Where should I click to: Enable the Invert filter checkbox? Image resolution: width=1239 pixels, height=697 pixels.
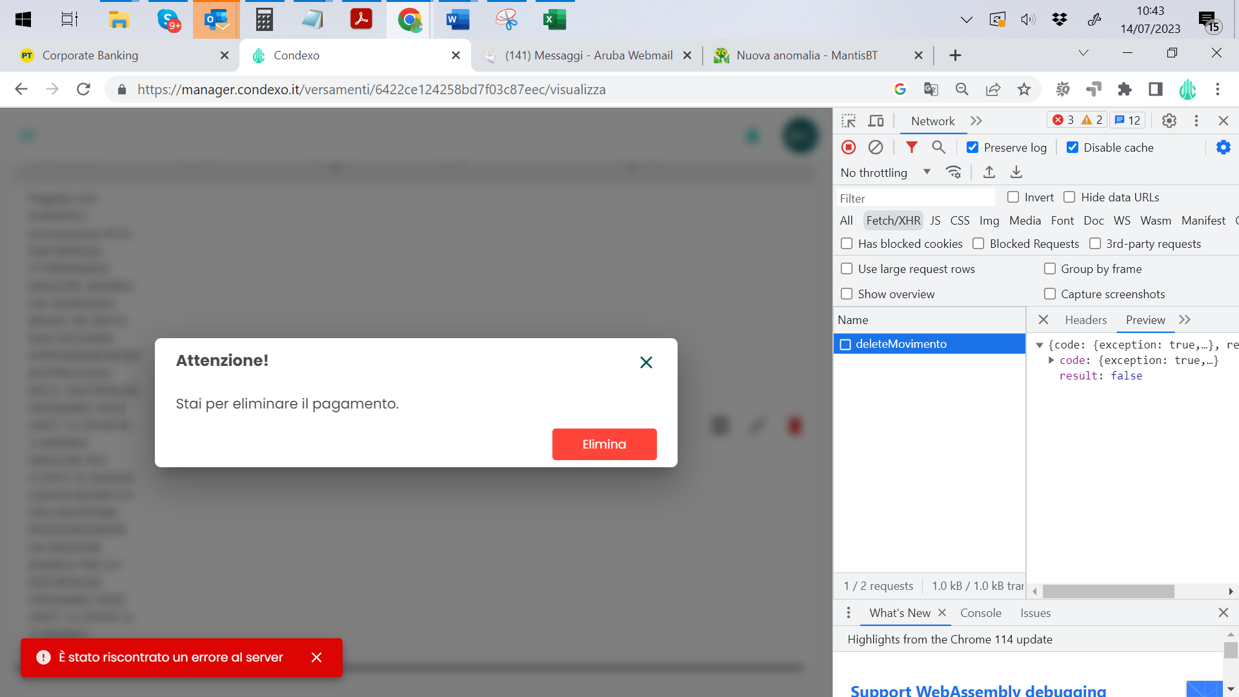[x=1013, y=197]
